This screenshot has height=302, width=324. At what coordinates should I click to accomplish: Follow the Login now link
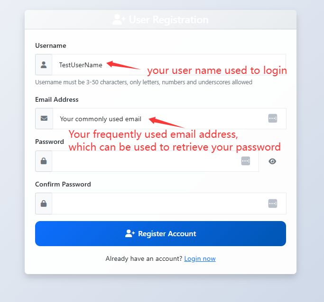click(x=200, y=259)
